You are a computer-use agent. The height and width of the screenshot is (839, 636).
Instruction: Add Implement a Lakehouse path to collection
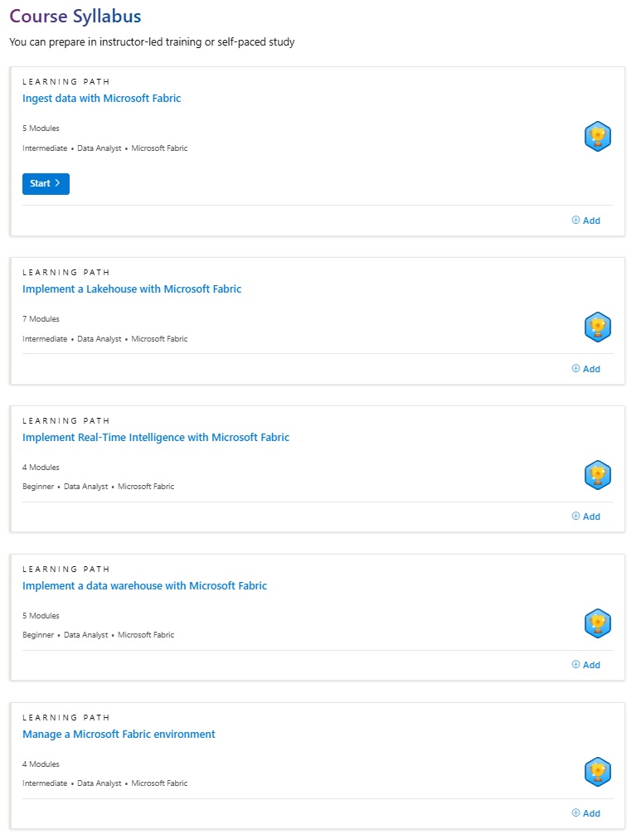pyautogui.click(x=585, y=369)
